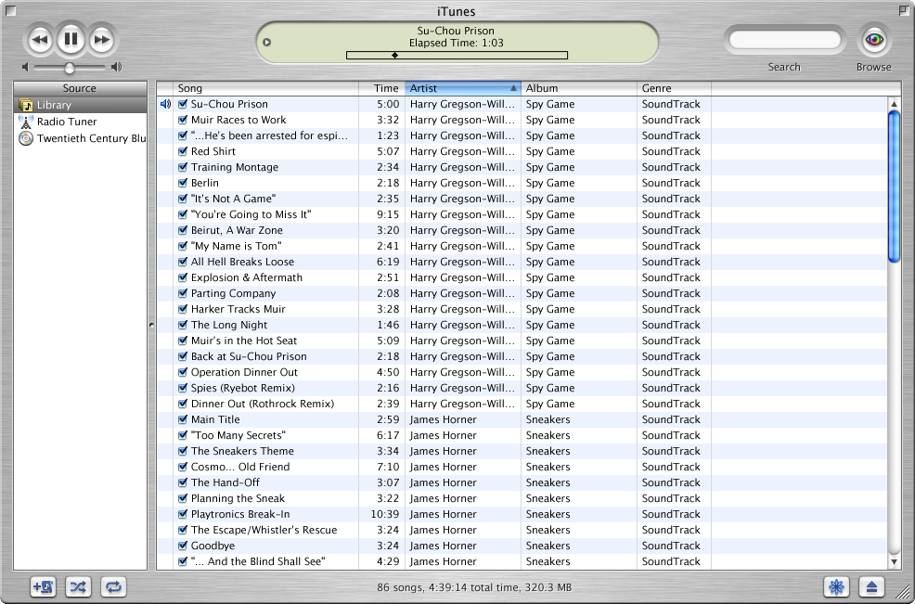
Task: Enable shuffle playback
Action: 78,586
